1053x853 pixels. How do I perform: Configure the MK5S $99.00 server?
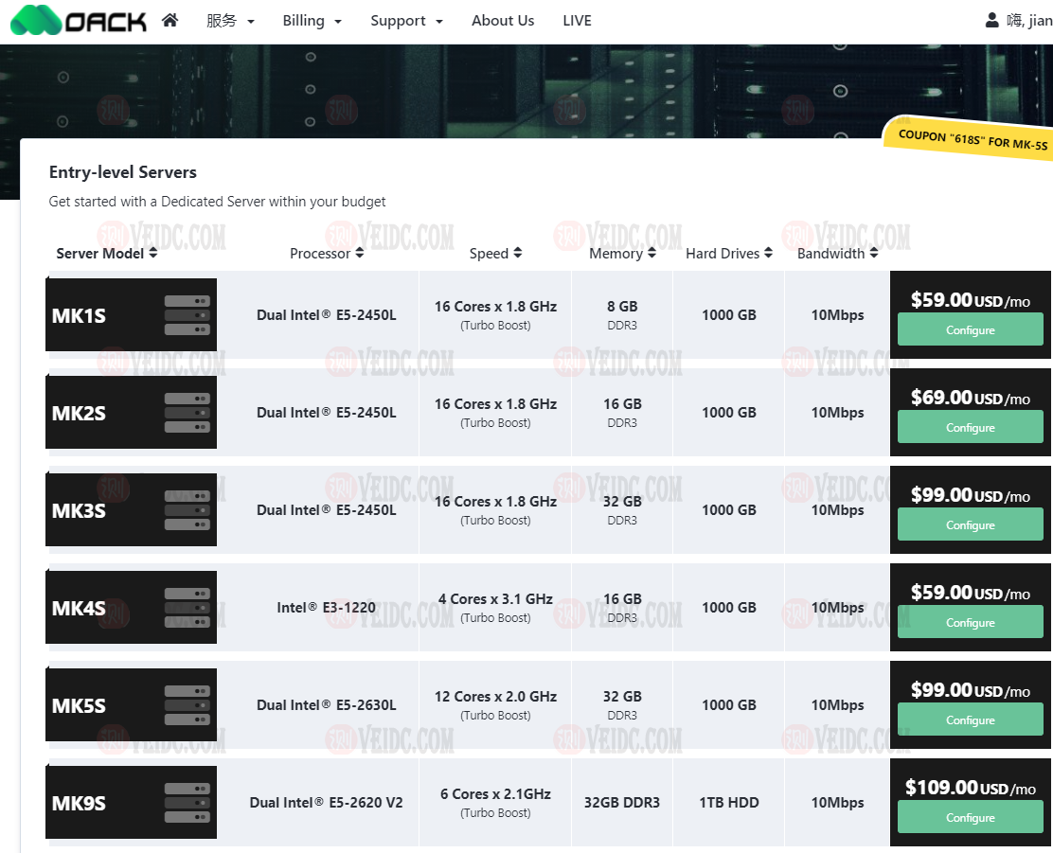(x=970, y=720)
